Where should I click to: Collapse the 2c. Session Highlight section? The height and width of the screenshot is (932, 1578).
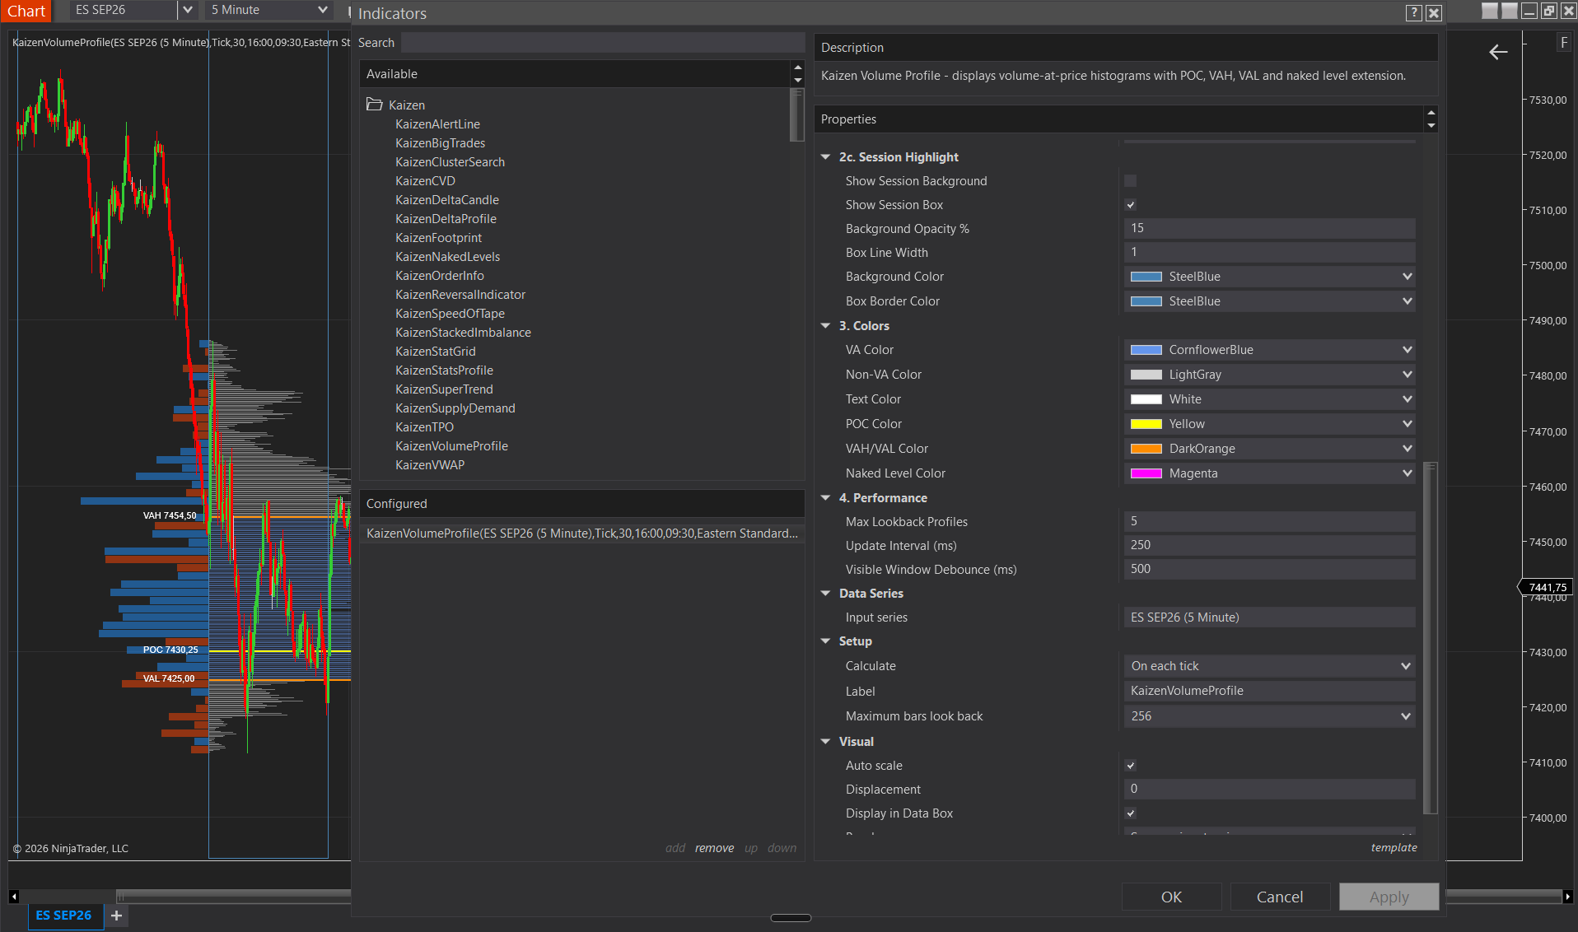tap(825, 157)
